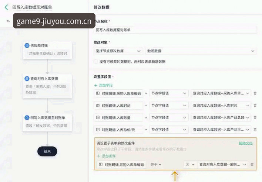Click the 请设置子表单的修改条件 heading

pos(115,143)
